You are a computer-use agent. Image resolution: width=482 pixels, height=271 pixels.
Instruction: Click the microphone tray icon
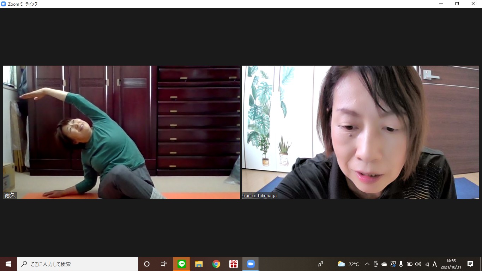tap(401, 264)
